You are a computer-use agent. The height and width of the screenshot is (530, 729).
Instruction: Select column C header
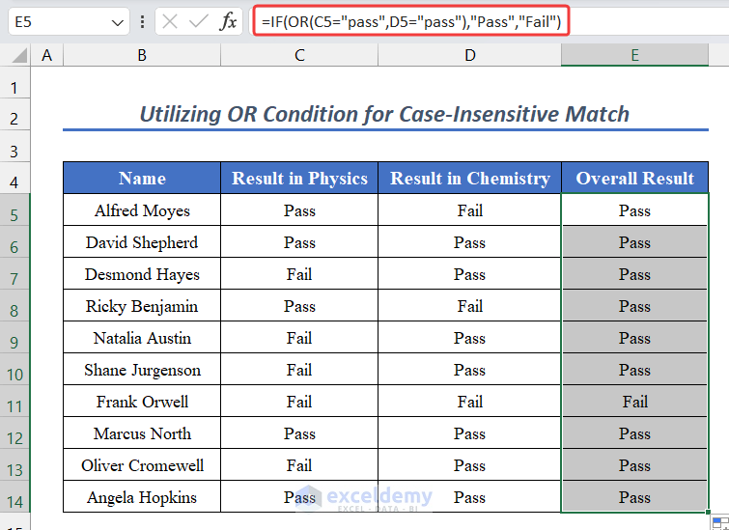pyautogui.click(x=299, y=56)
